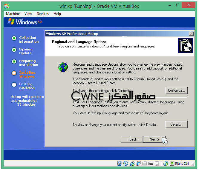Click the shared folders icon in status bar
199x171 pixels.
coord(144,164)
